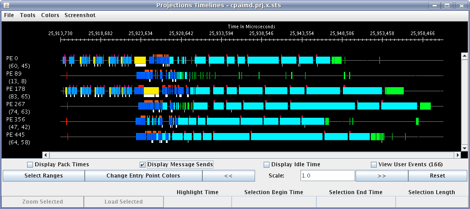Click the Java icon in title bar
The height and width of the screenshot is (209, 470).
(5, 5)
